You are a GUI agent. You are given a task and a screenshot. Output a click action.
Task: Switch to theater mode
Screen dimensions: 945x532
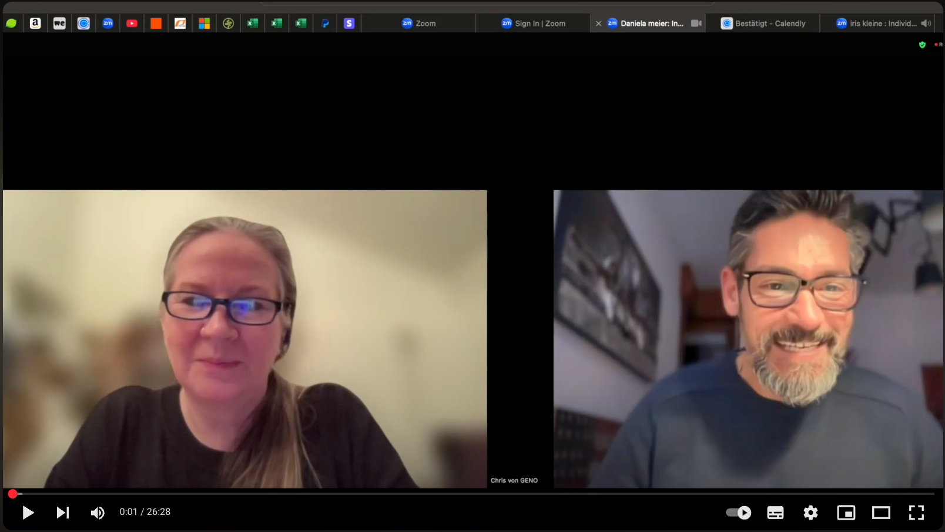tap(881, 513)
